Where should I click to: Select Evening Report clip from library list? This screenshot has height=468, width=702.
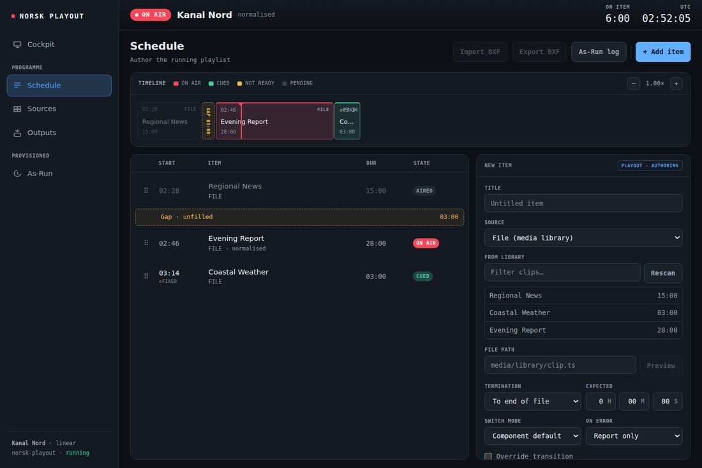[x=583, y=330]
